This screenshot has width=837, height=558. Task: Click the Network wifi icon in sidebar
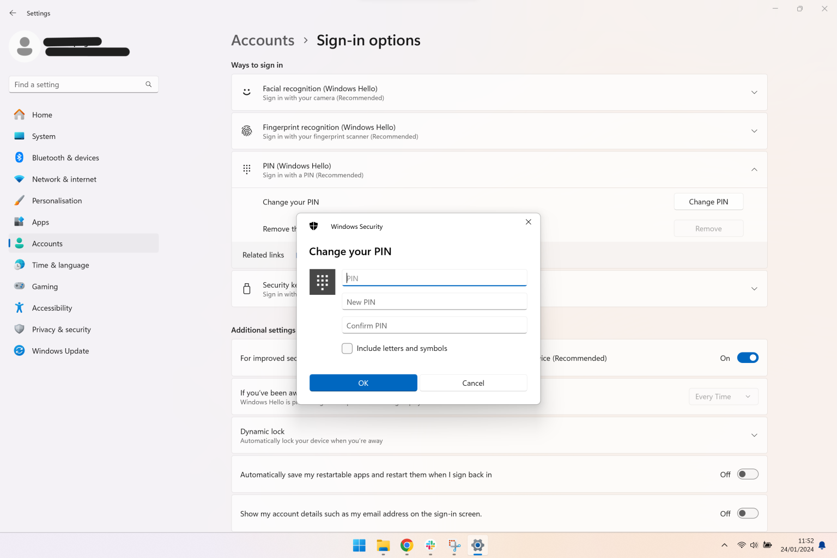pos(20,179)
